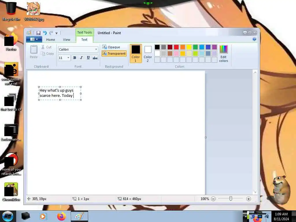Viewport: 296px width, 222px height.
Task: Toggle Strikethrough formatting
Action: pyautogui.click(x=95, y=58)
